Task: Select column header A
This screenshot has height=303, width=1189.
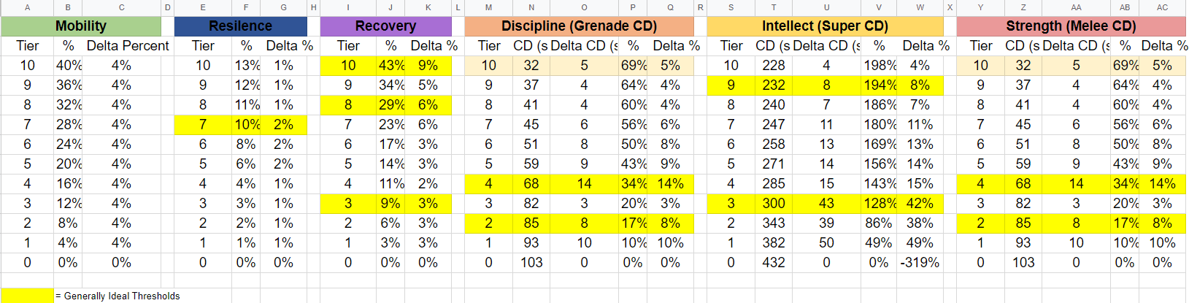Action: tap(27, 7)
